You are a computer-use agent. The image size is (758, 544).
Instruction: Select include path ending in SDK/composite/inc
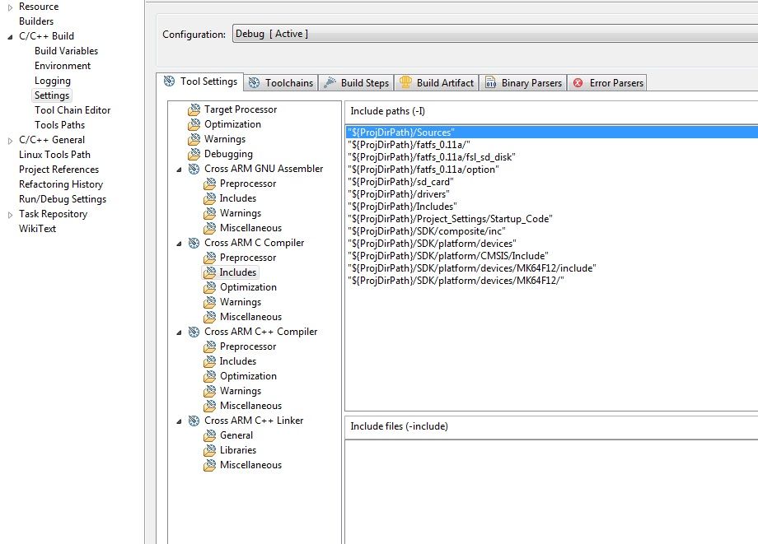(x=427, y=231)
